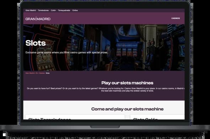Screen dimensions: 210x139
Task: Click the GRAN MADRID logo
Action: point(38,19)
